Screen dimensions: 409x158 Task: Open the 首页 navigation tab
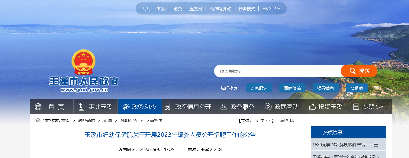point(52,107)
